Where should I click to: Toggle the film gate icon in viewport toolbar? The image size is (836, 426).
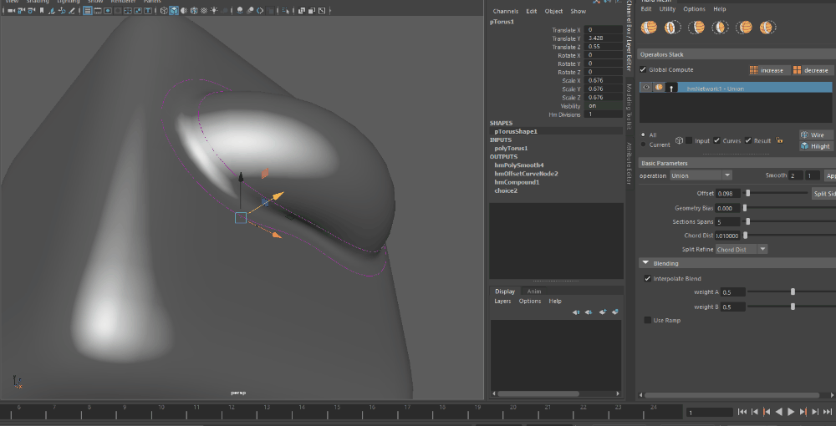(98, 10)
